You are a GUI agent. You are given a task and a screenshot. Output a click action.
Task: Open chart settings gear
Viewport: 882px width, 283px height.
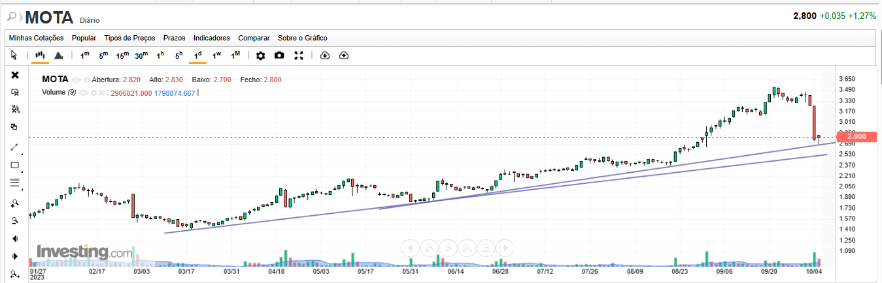260,55
